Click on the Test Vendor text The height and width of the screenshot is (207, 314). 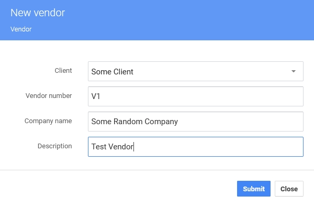[113, 147]
